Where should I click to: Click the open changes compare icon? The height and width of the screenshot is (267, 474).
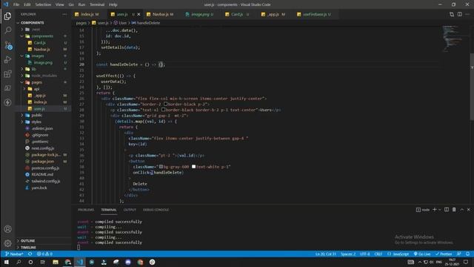[452, 14]
